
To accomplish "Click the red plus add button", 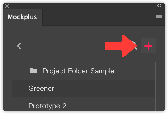I will [x=148, y=45].
